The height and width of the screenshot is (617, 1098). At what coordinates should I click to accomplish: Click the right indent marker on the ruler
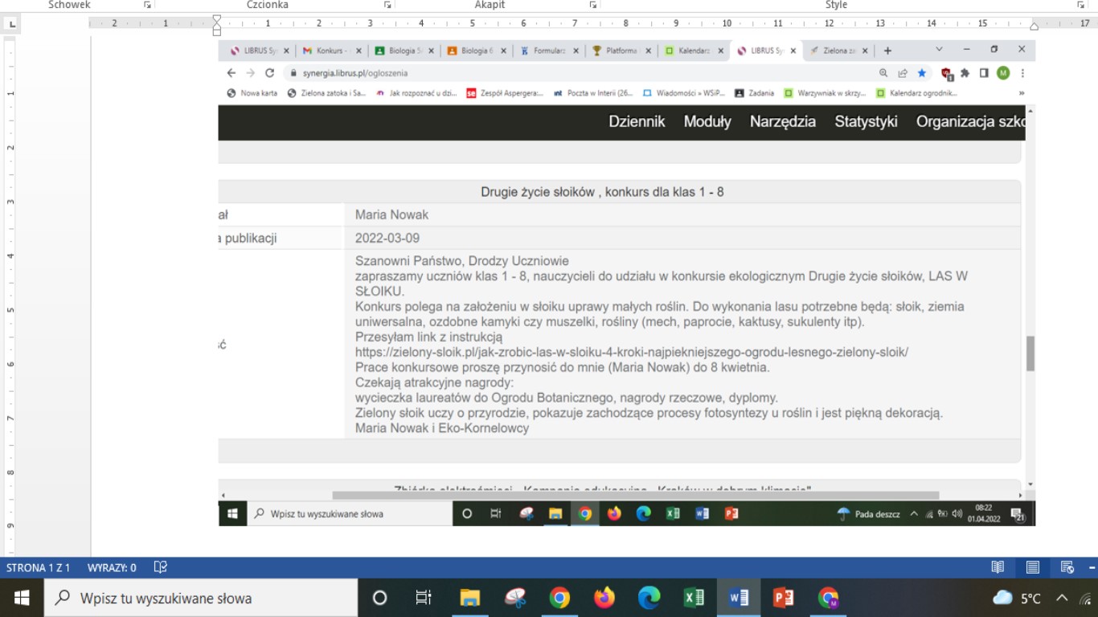click(x=1034, y=27)
